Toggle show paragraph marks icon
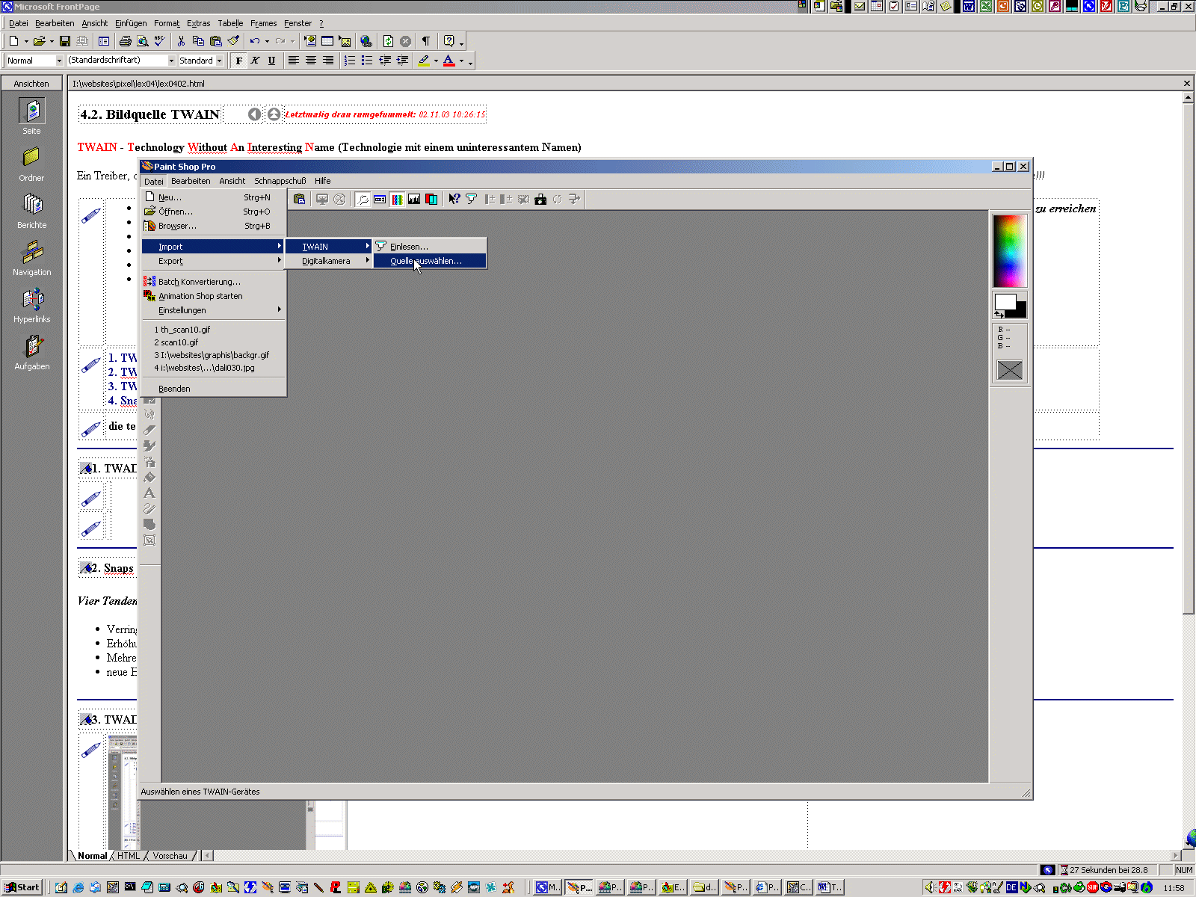1196x897 pixels. click(426, 41)
